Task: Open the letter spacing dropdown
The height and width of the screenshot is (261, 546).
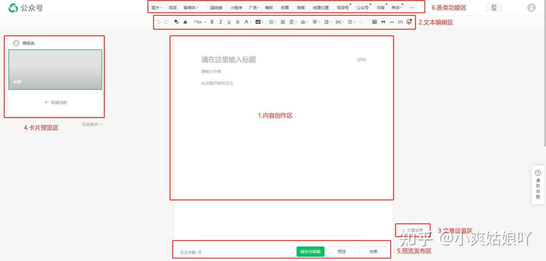Action: 339,22
